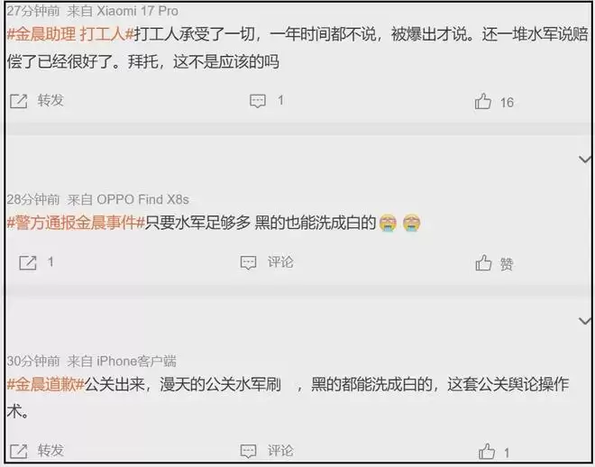Click repost icon on OPPO Find X8s post
This screenshot has width=595, height=467.
pos(28,262)
